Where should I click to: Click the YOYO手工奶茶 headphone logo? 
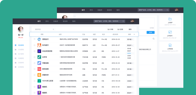coord(39,81)
